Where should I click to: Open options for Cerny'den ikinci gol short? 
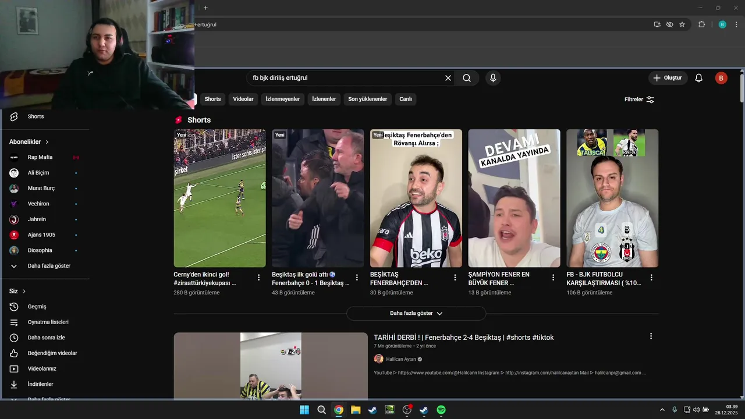click(259, 278)
